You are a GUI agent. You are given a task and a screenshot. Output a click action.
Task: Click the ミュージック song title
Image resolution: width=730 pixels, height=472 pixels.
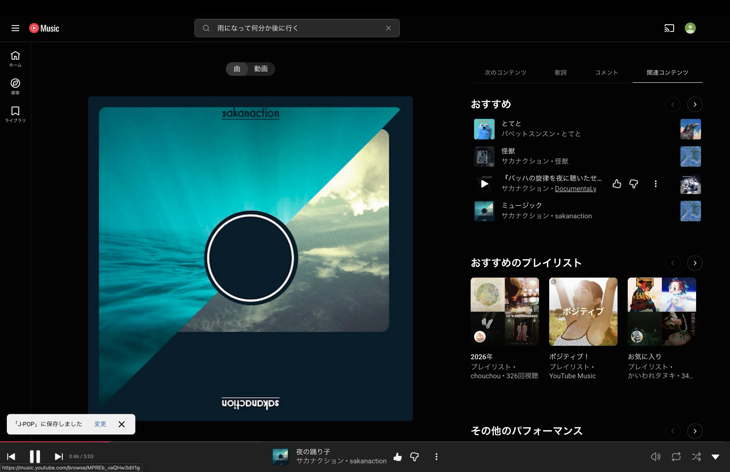[522, 205]
